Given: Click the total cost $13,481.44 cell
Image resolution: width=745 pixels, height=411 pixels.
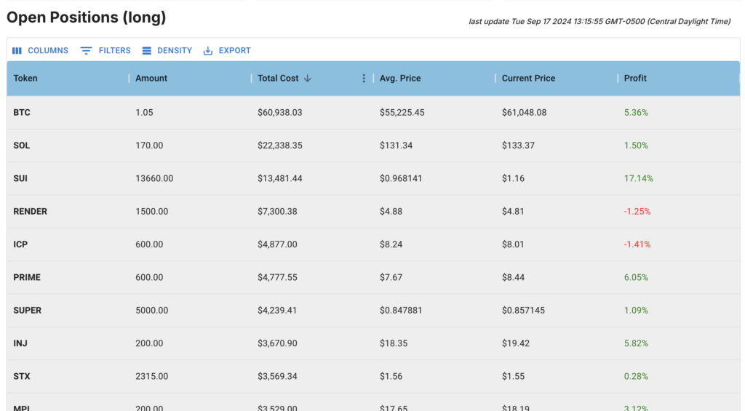Looking at the screenshot, I should [312, 178].
